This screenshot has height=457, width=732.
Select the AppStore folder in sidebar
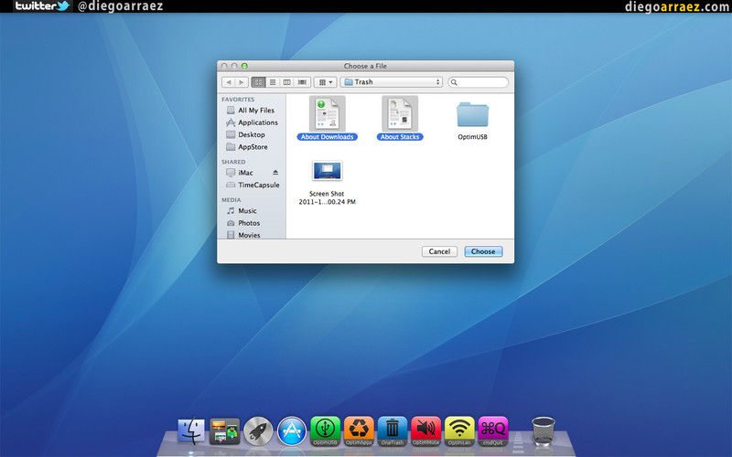[253, 146]
